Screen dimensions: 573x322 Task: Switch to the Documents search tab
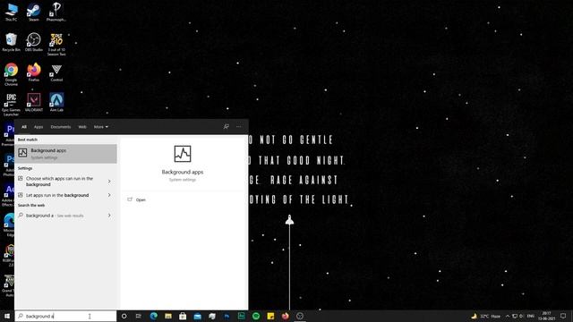click(61, 127)
